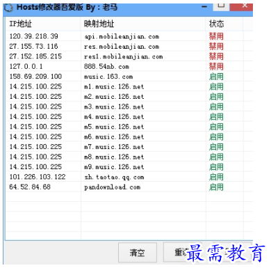Click the 清空 button
This screenshot has width=271, height=275.
(x=138, y=252)
